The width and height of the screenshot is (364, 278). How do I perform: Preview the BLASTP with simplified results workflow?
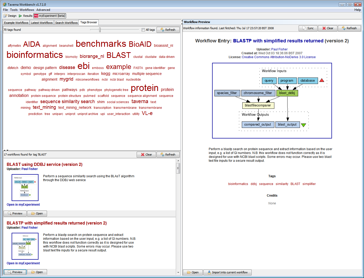click(15, 272)
